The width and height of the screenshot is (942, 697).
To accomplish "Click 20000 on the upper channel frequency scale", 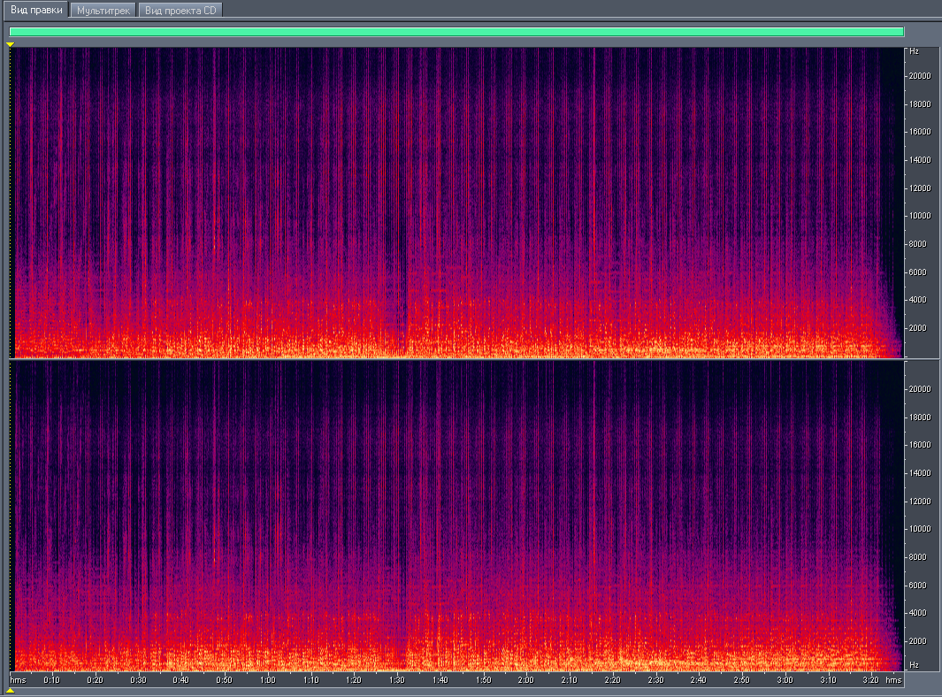I will 920,76.
